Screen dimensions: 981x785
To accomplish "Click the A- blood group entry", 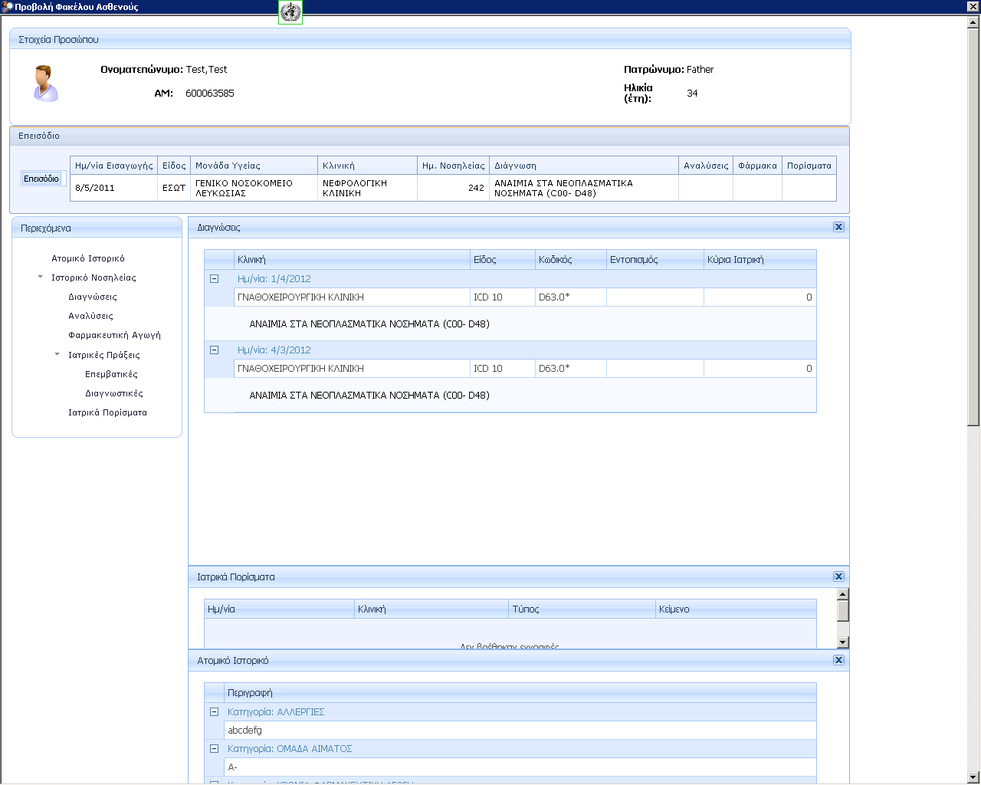I will (x=520, y=767).
